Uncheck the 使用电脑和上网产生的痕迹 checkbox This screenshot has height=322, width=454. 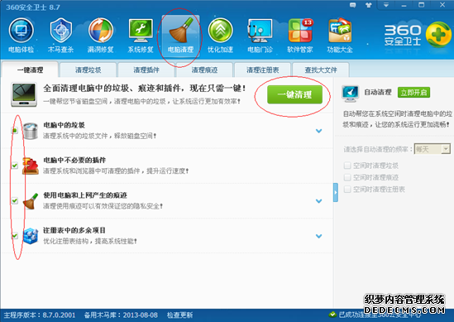[15, 200]
